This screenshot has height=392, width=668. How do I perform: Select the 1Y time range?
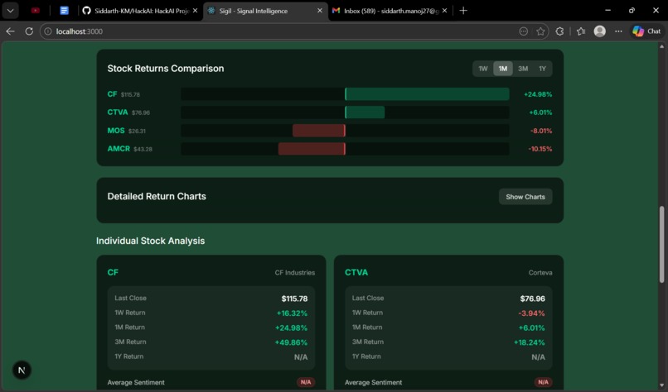pyautogui.click(x=542, y=69)
